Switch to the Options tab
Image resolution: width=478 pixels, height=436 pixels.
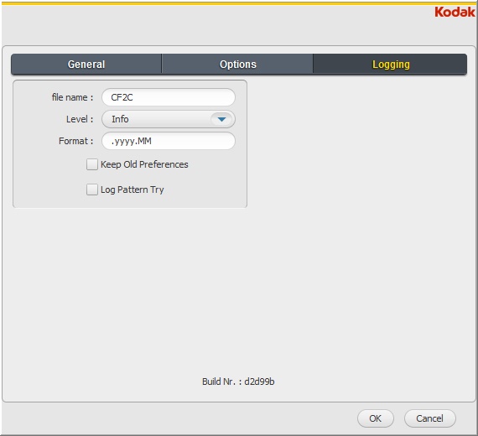click(238, 65)
